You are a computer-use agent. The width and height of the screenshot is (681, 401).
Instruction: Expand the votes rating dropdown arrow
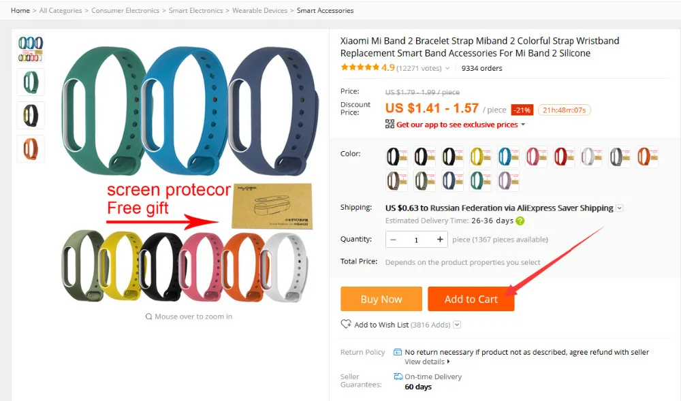[x=447, y=68]
